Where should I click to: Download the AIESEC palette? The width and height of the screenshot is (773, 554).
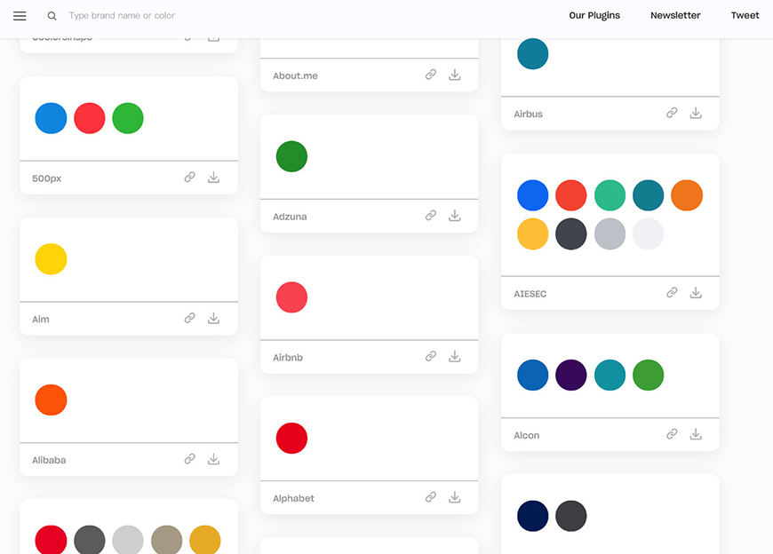coord(696,293)
